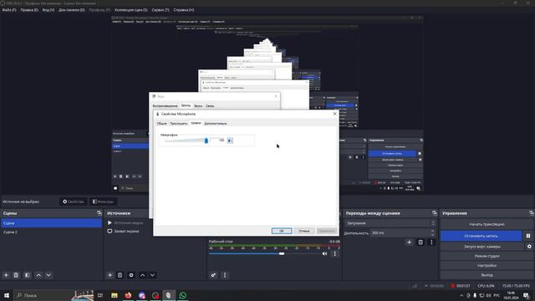Open Настройки from the controls panel
Viewport: 535px width, 301px height.
point(487,266)
